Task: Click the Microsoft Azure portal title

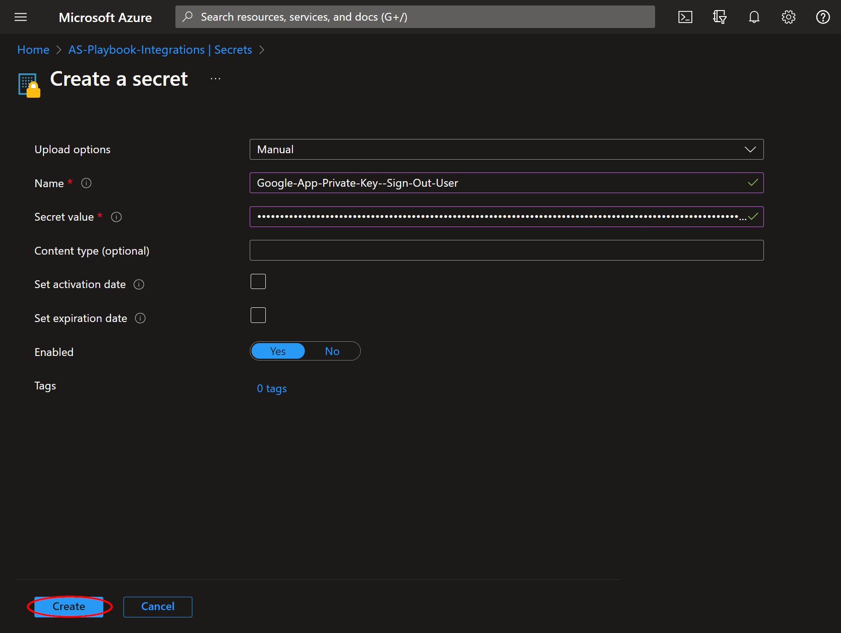Action: (x=105, y=17)
